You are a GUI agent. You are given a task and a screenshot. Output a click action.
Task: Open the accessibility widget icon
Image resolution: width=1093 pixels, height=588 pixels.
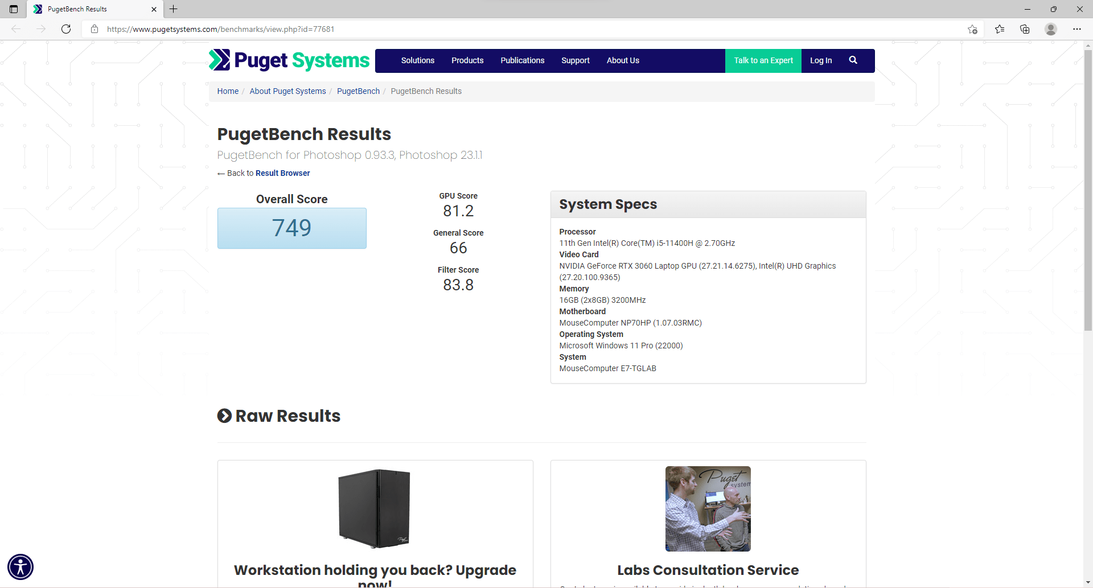20,567
